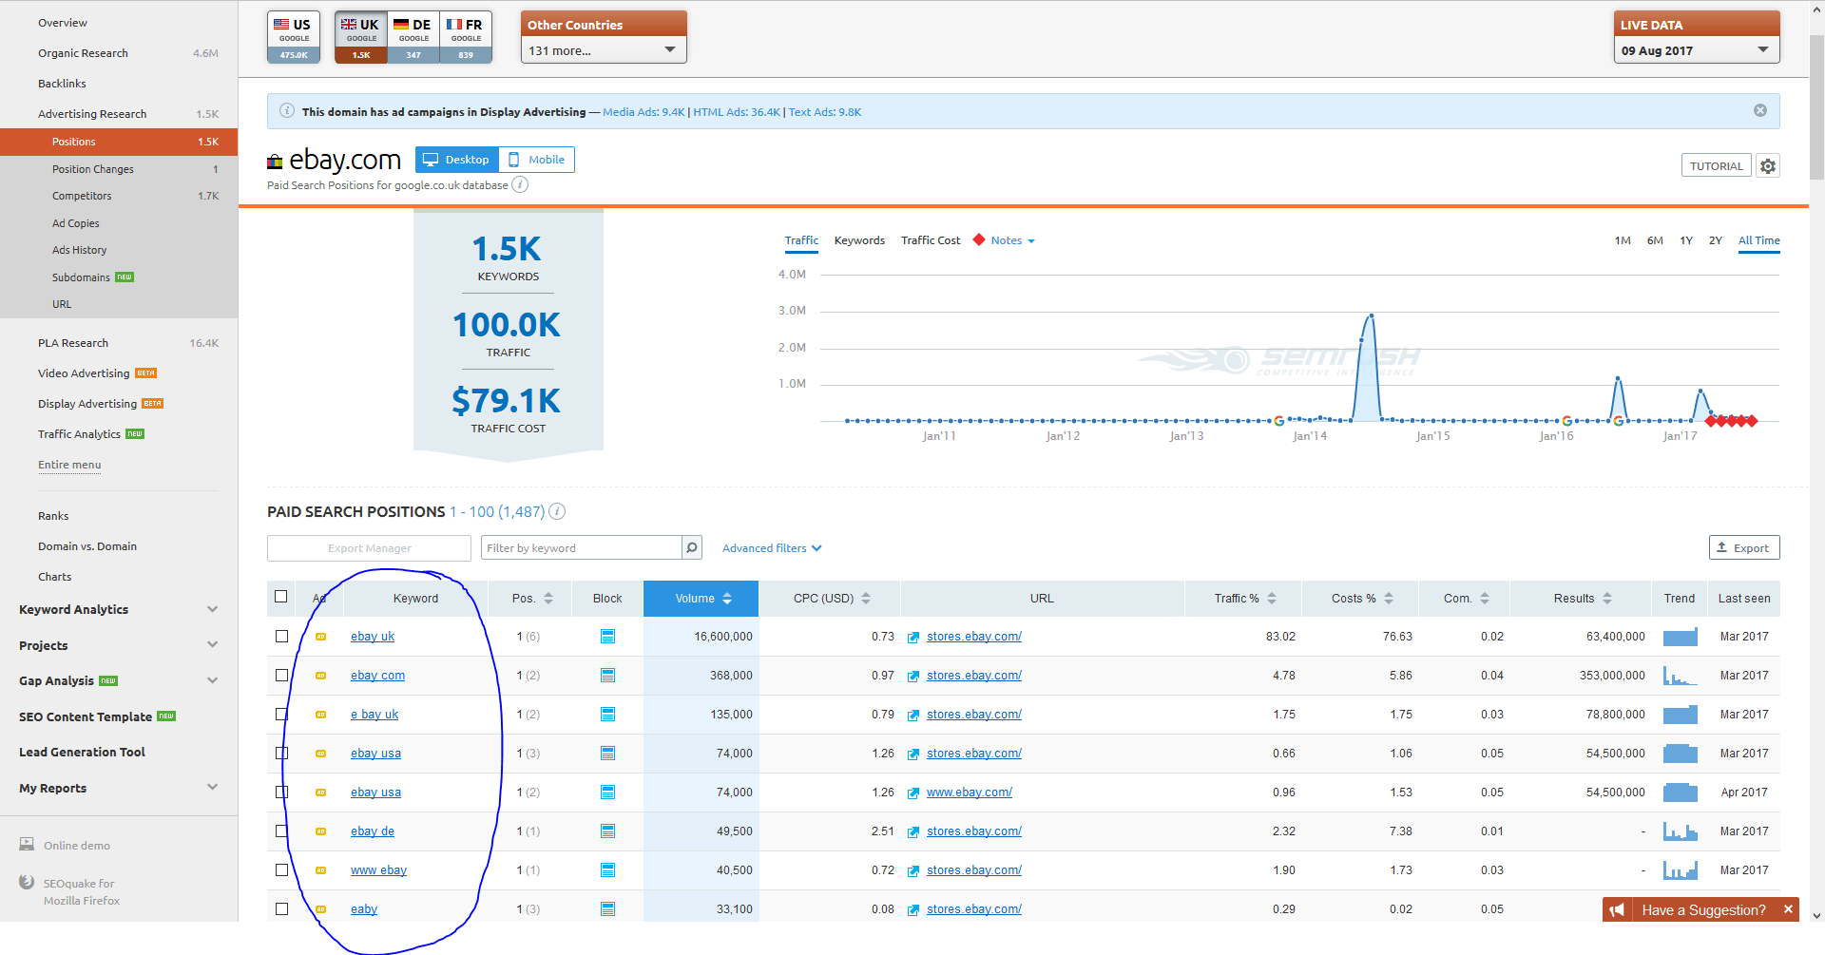Sort table by Volume column
1825x955 pixels.
point(701,599)
